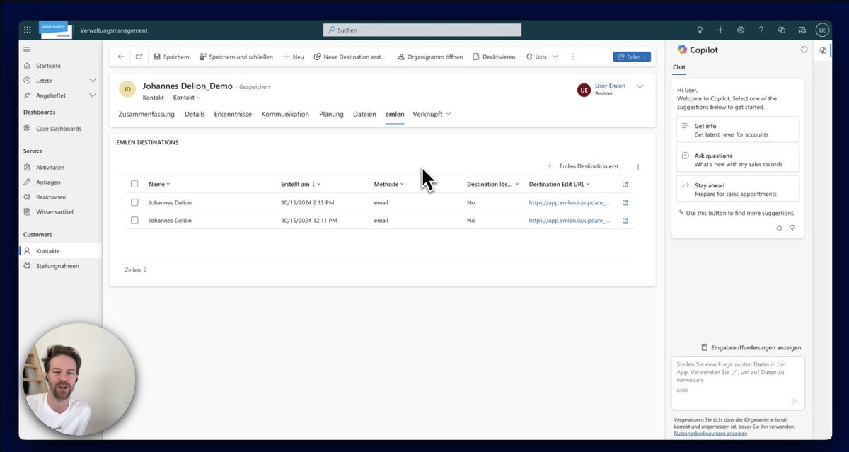Open the Teilen share dropdown

[632, 57]
